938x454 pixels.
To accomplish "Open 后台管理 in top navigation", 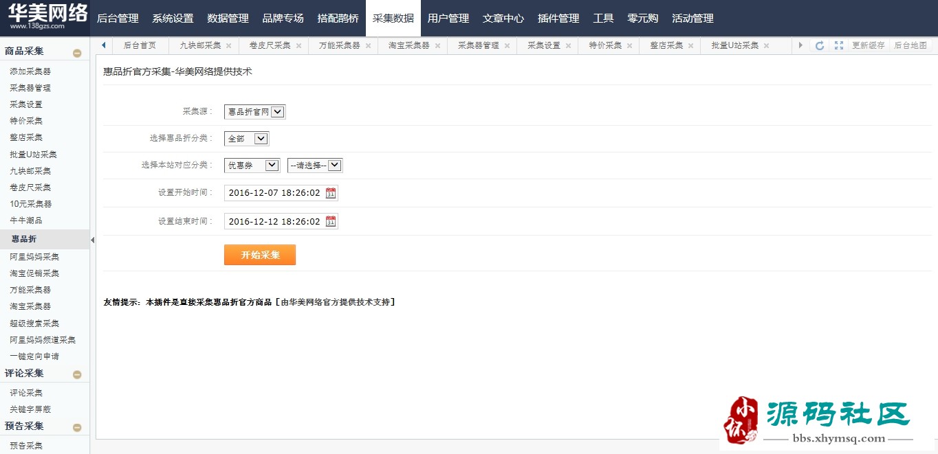I will pos(118,19).
